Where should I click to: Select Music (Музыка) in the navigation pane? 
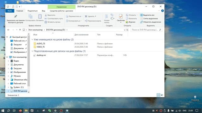click(17, 76)
